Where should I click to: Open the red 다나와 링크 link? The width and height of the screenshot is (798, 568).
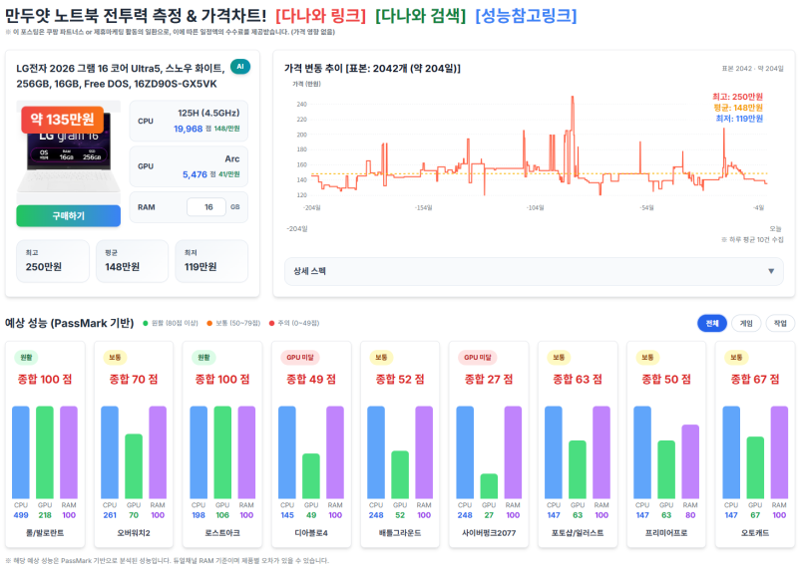320,16
